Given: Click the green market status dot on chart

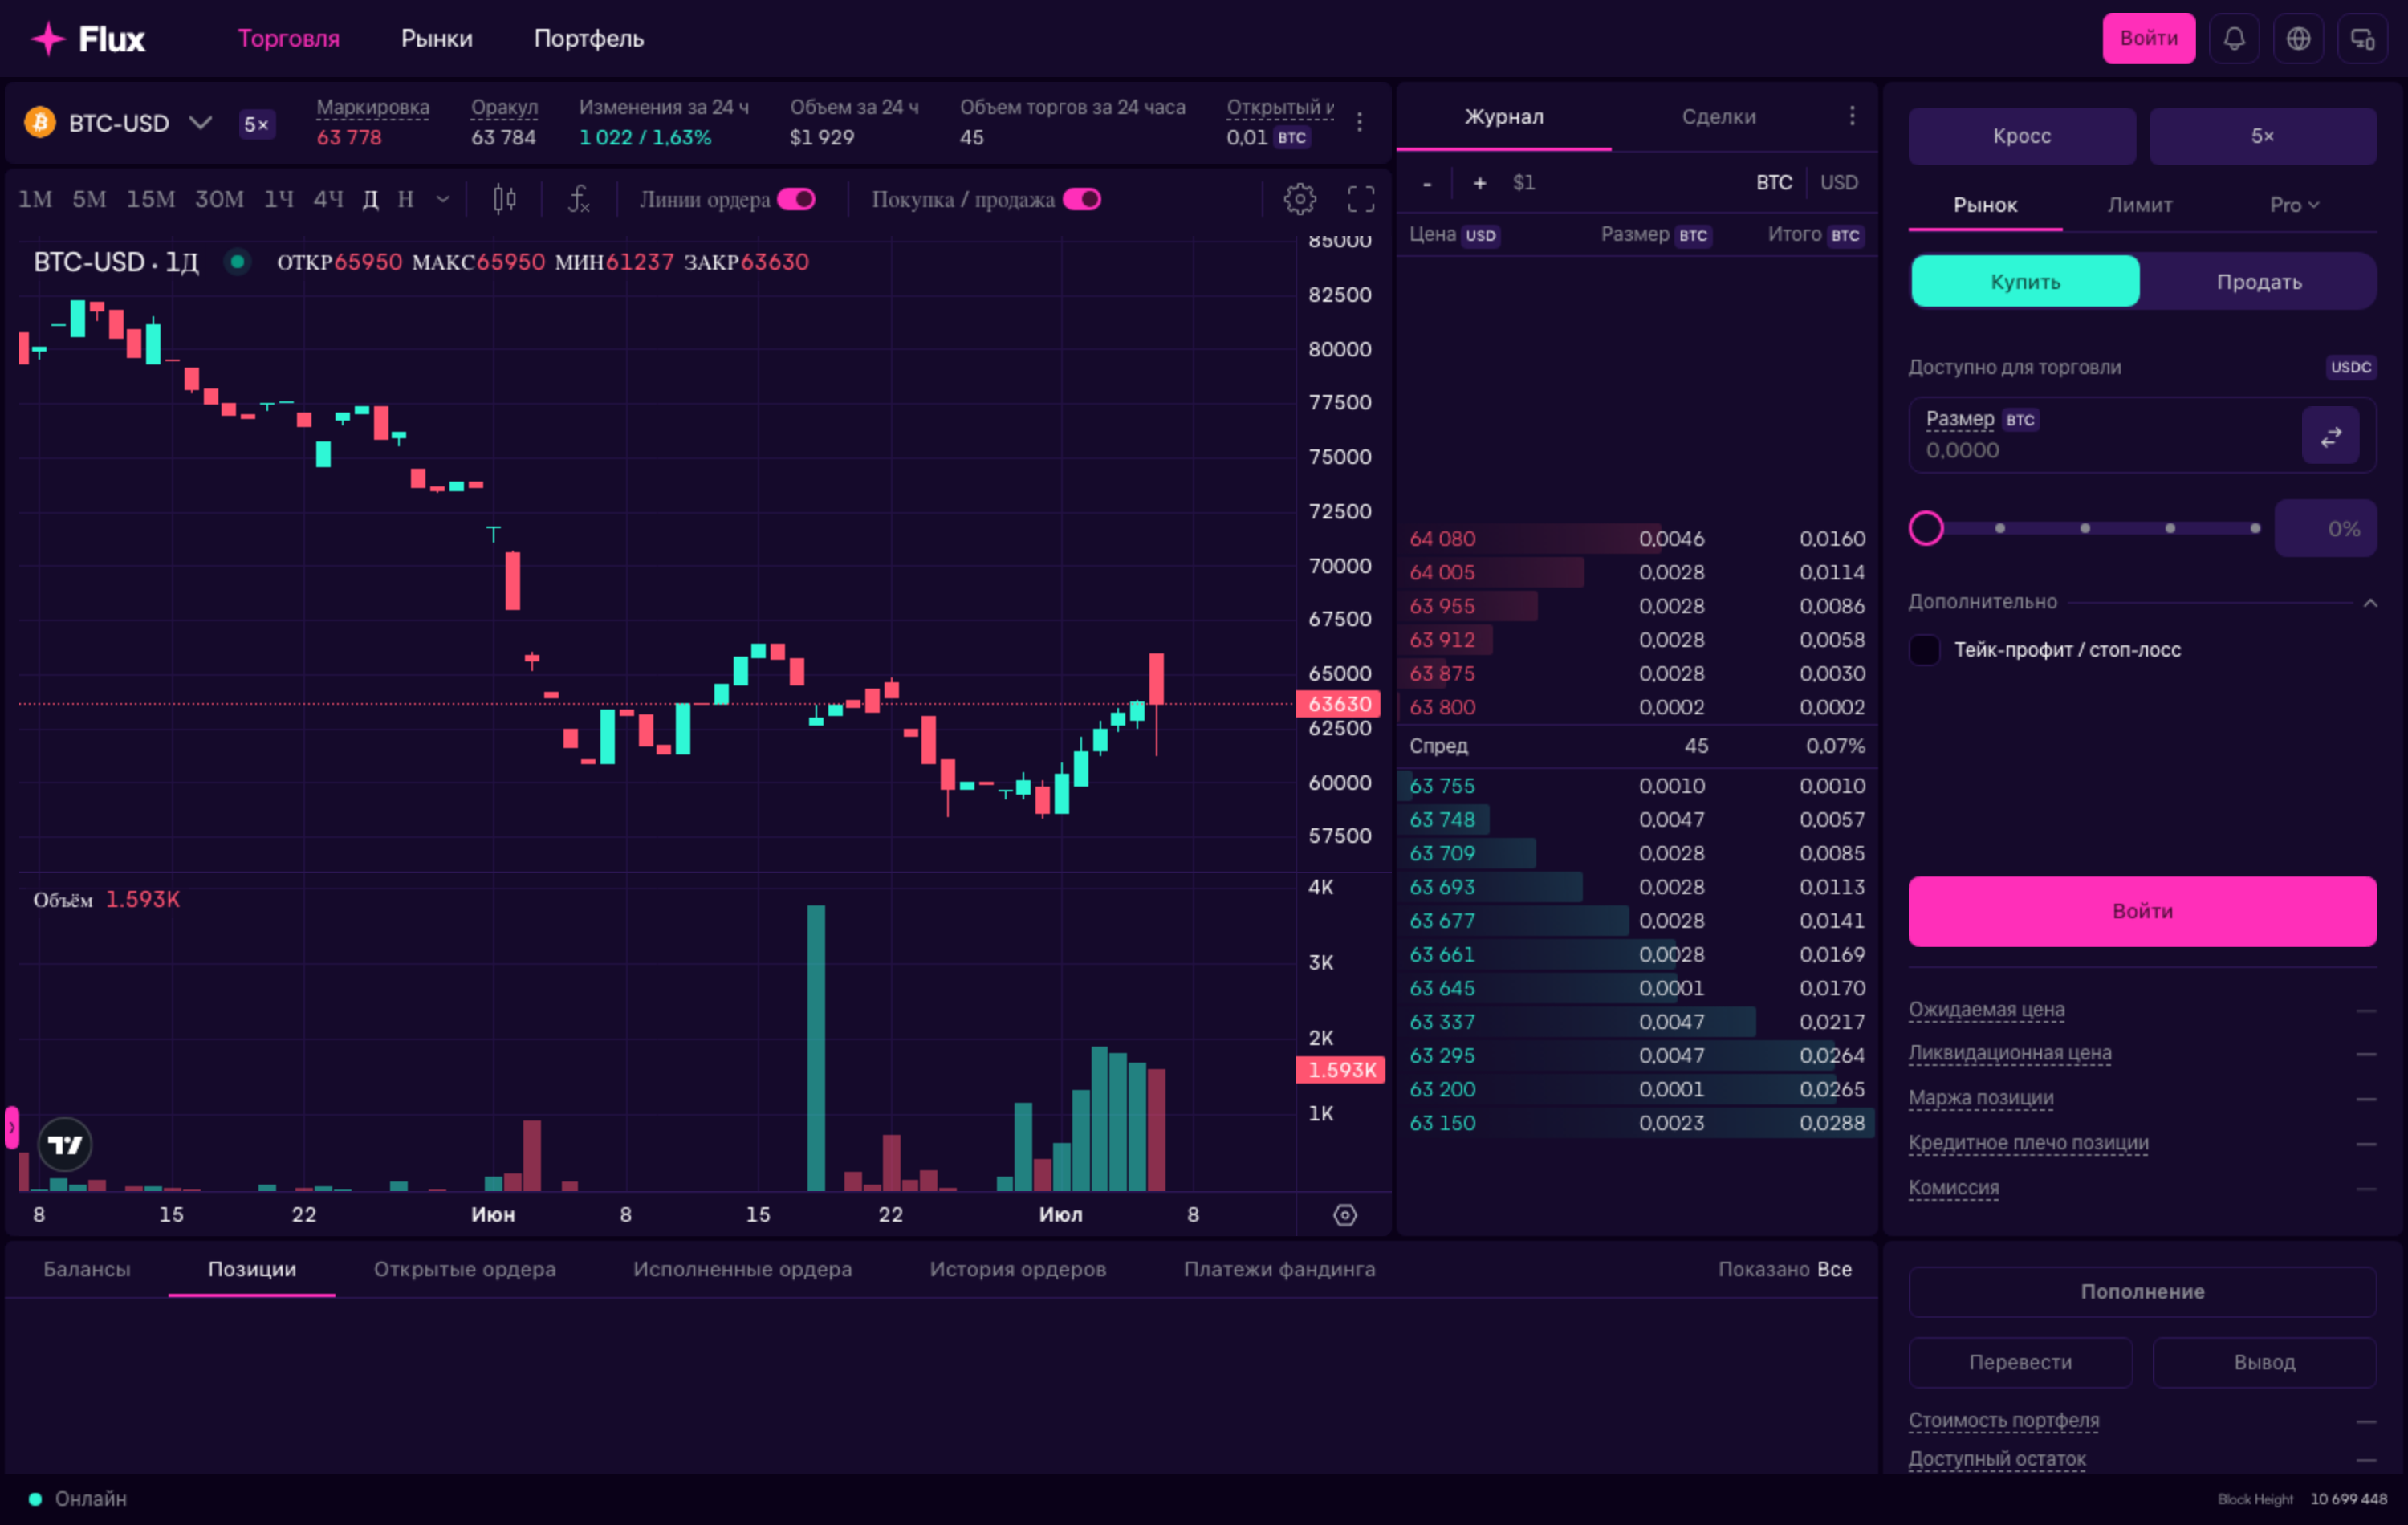Looking at the screenshot, I should [237, 262].
